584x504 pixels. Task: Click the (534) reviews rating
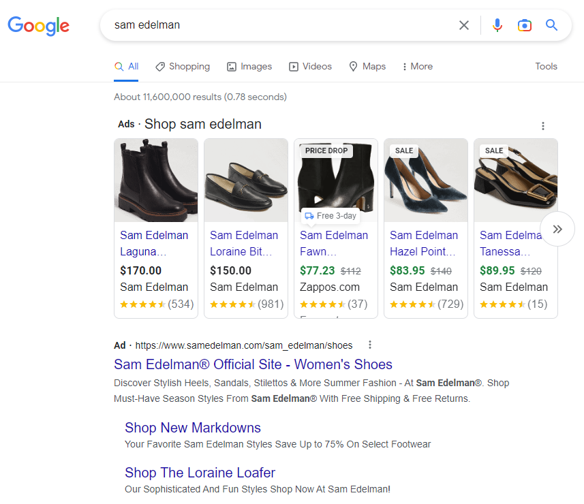click(157, 304)
